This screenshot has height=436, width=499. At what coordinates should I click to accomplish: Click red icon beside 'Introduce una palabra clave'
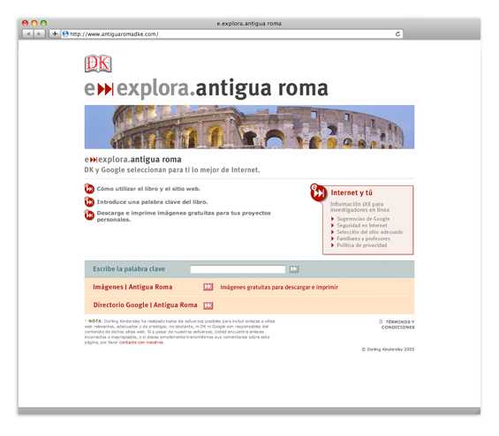pos(89,201)
